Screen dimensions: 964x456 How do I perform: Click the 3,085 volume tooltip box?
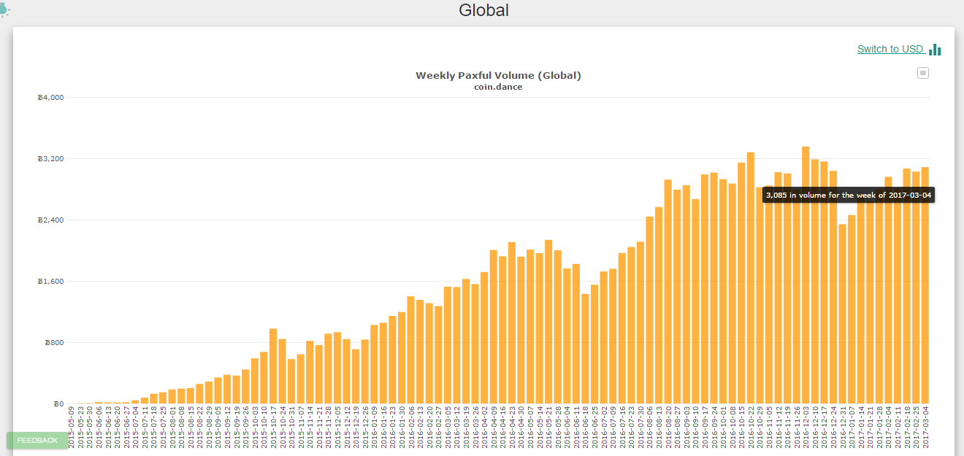[x=848, y=195]
